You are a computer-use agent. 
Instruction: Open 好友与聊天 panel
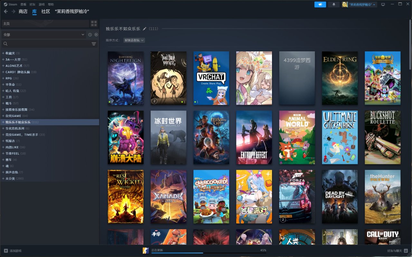click(x=398, y=251)
